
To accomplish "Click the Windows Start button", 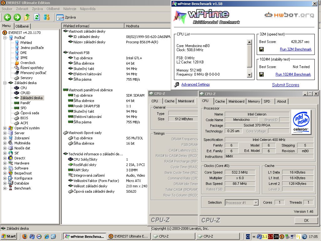I will tap(9, 236).
